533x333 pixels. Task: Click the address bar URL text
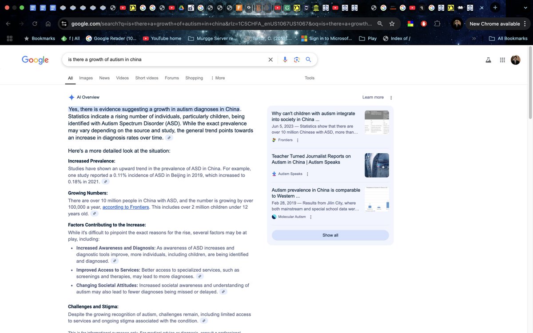221,24
